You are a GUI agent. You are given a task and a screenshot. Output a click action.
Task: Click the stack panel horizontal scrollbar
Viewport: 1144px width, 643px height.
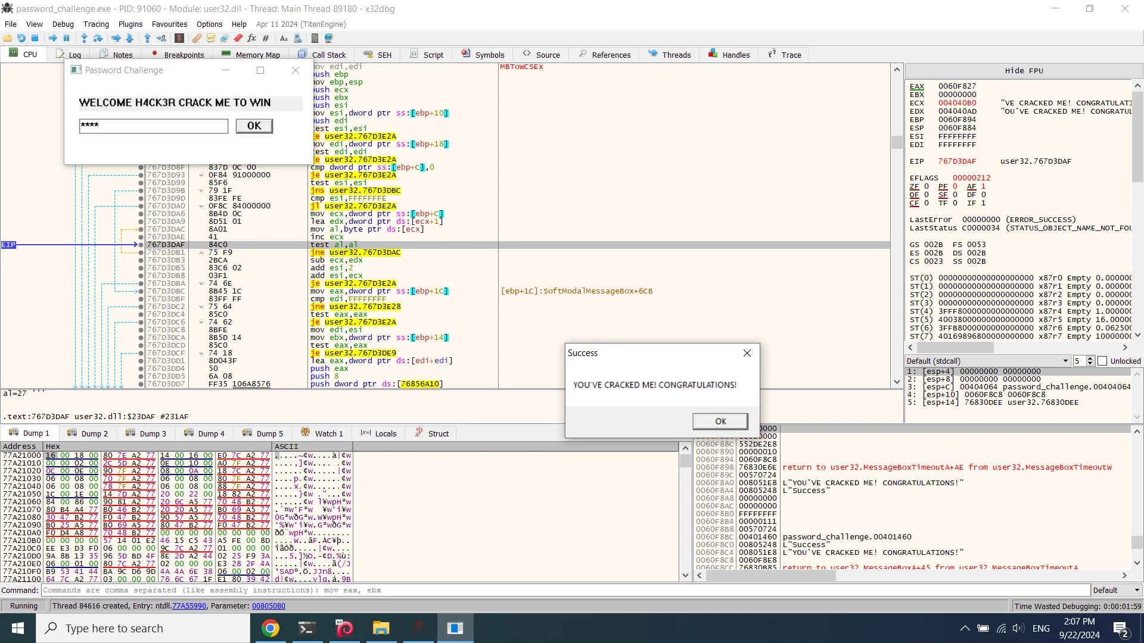pos(912,575)
